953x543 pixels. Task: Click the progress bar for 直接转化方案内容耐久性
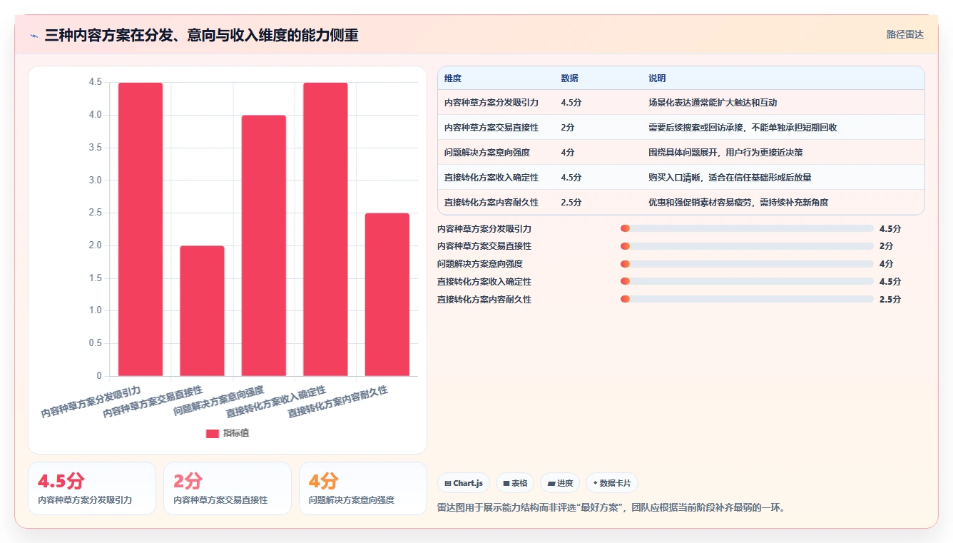pos(747,299)
